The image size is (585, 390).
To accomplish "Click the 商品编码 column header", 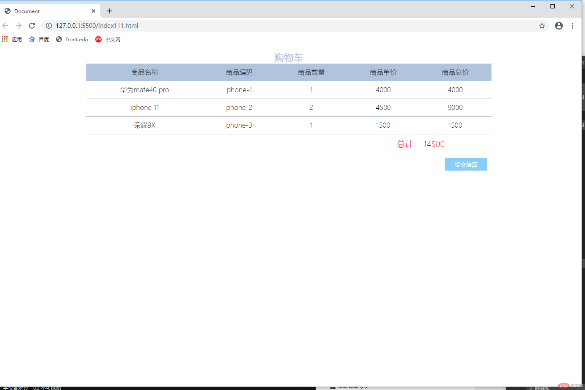I will coord(239,72).
